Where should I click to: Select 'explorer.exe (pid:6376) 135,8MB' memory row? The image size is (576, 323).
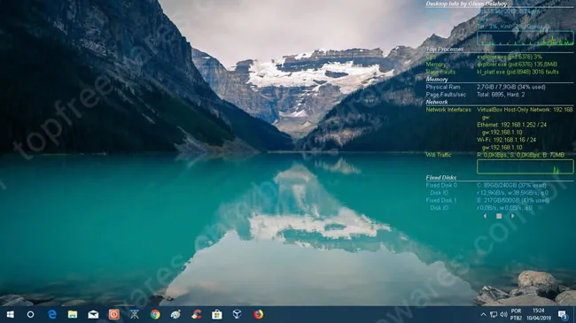tap(518, 65)
